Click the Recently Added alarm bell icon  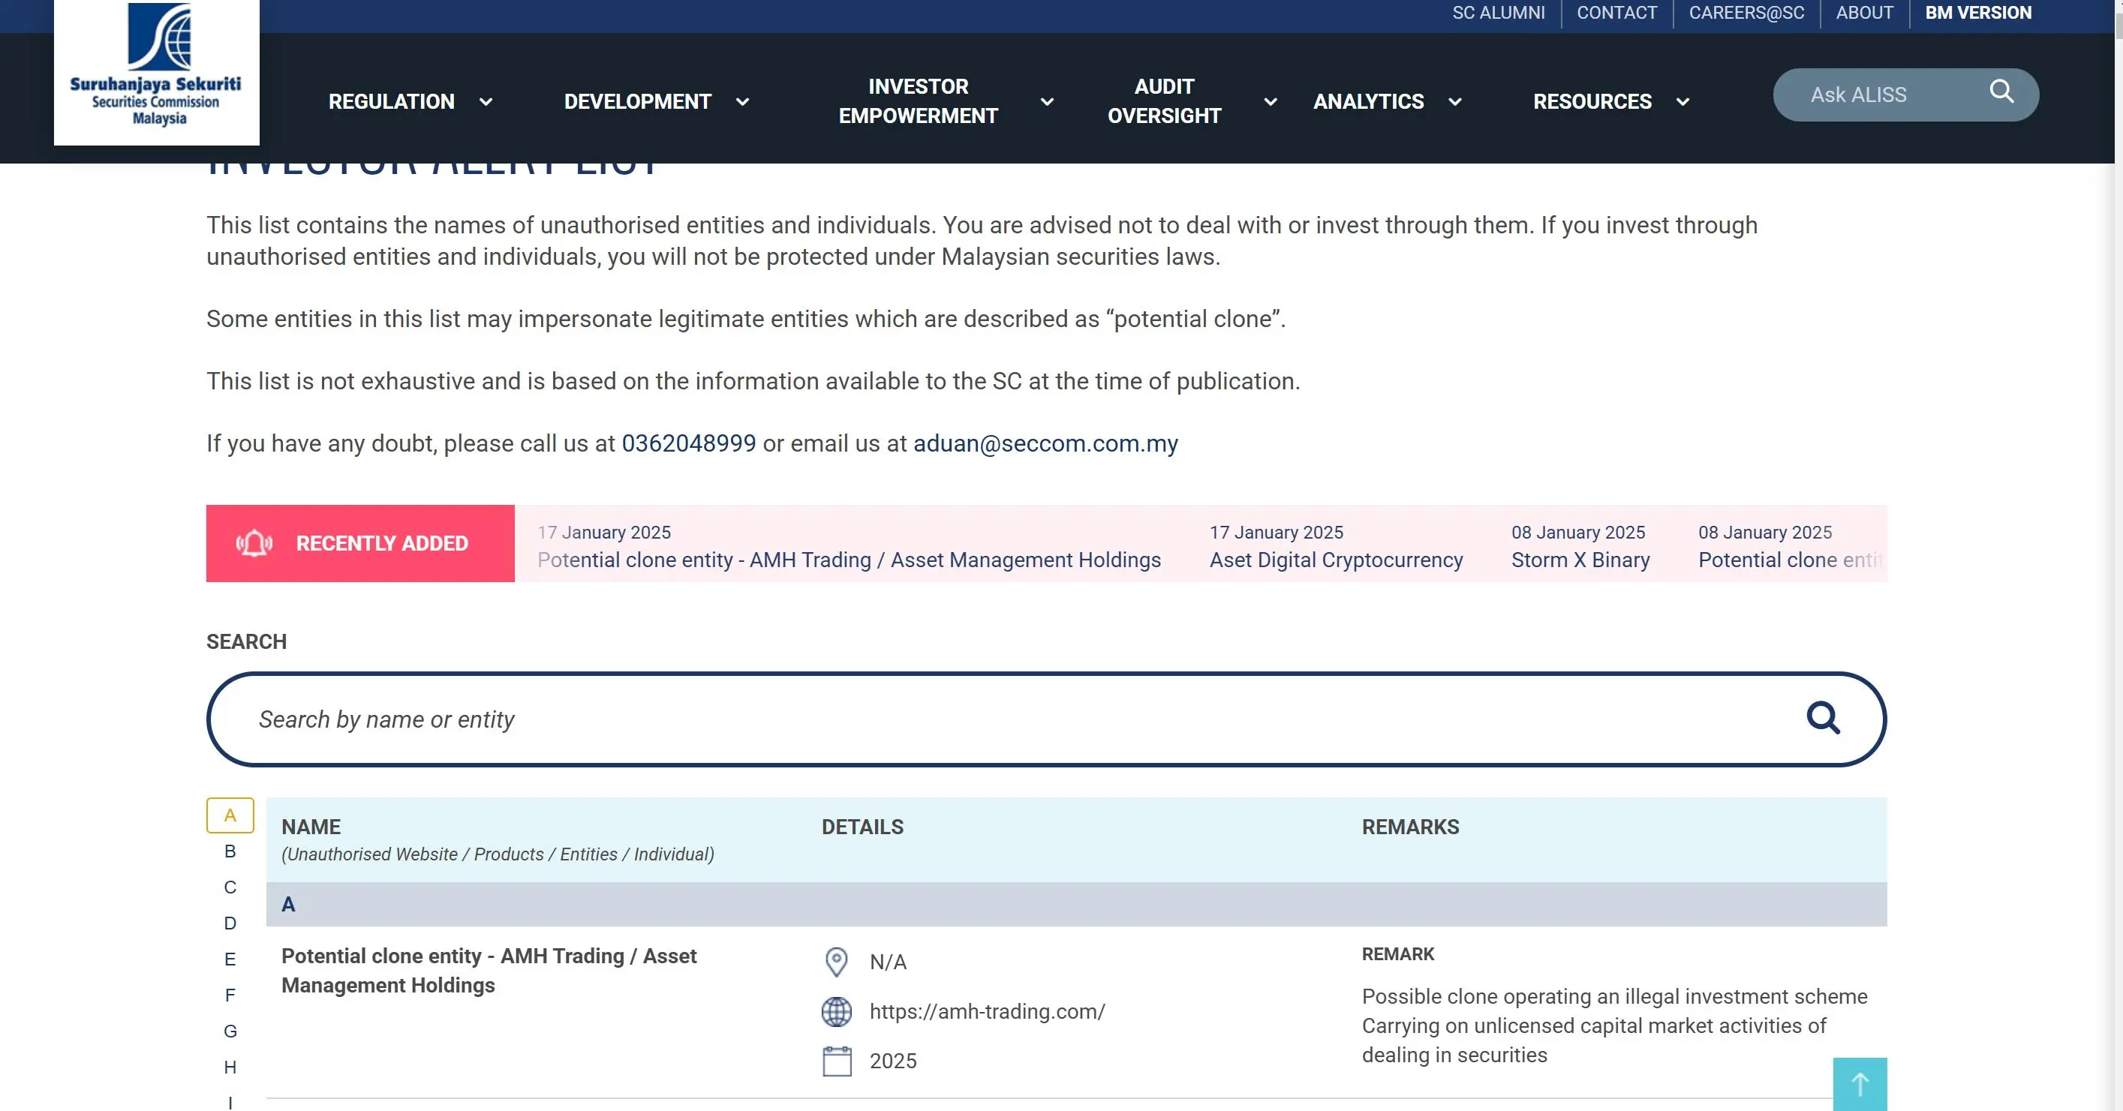tap(254, 544)
